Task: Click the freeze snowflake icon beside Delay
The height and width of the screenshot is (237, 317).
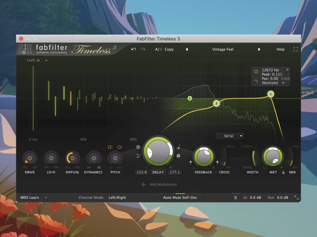Action: 138,147
